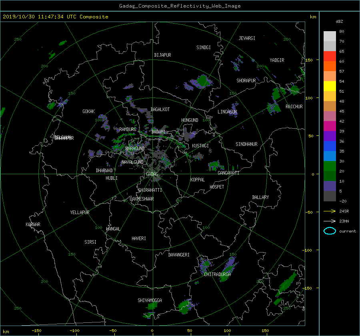Screen dimensions: 360x336
Task: Click the YELLAPUR city label
Action: (80, 213)
